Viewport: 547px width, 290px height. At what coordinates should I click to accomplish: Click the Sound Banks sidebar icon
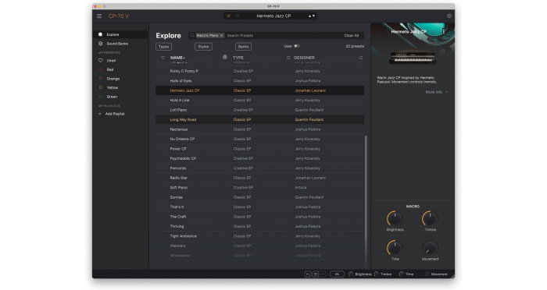pyautogui.click(x=101, y=44)
